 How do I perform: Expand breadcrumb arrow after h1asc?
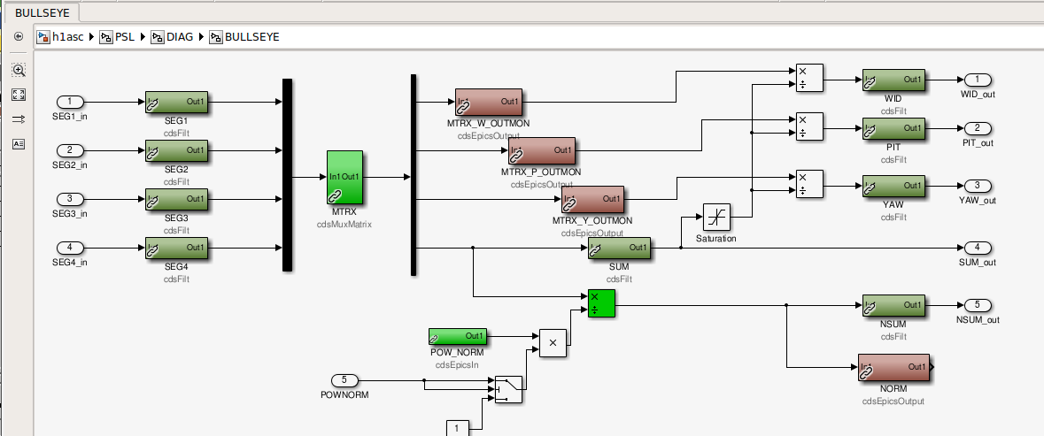[92, 36]
